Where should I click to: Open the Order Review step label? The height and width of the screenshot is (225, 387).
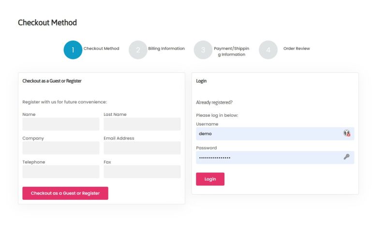(297, 48)
